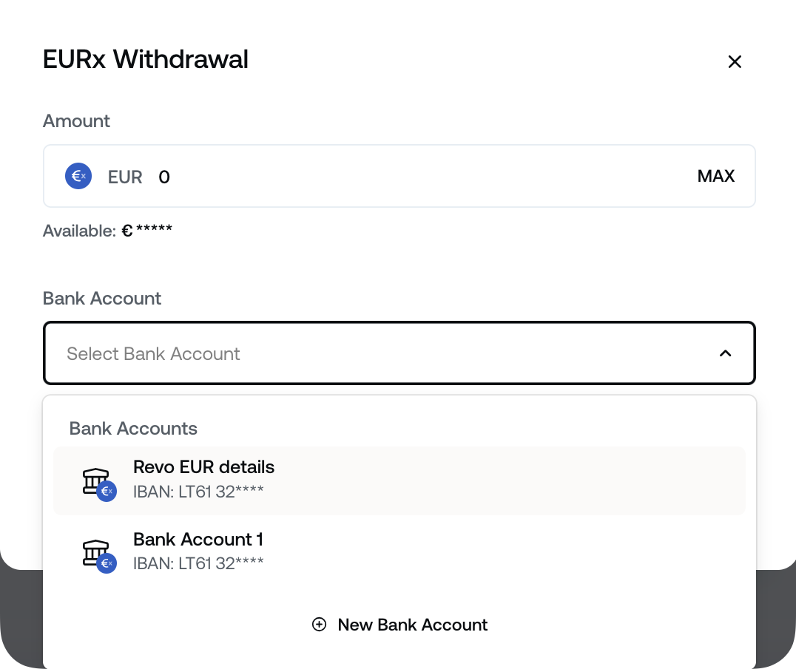Viewport: 796px width, 669px height.
Task: Click the Bank Accounts list header
Action: (133, 429)
